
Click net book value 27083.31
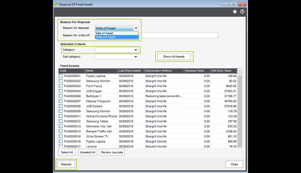[230, 91]
